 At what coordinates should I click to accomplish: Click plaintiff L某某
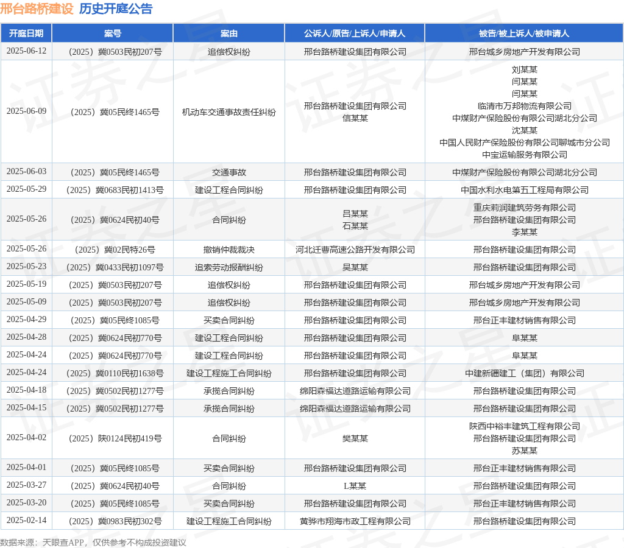coord(355,486)
